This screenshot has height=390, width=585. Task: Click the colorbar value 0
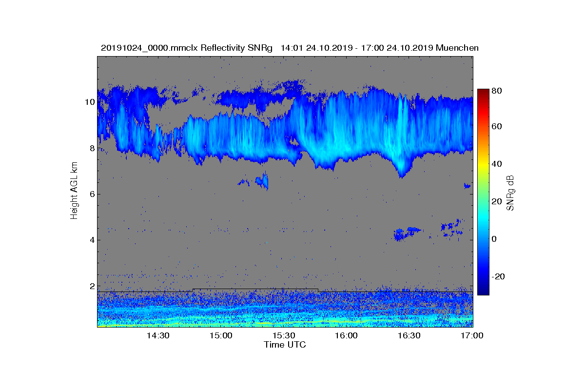[x=495, y=239]
